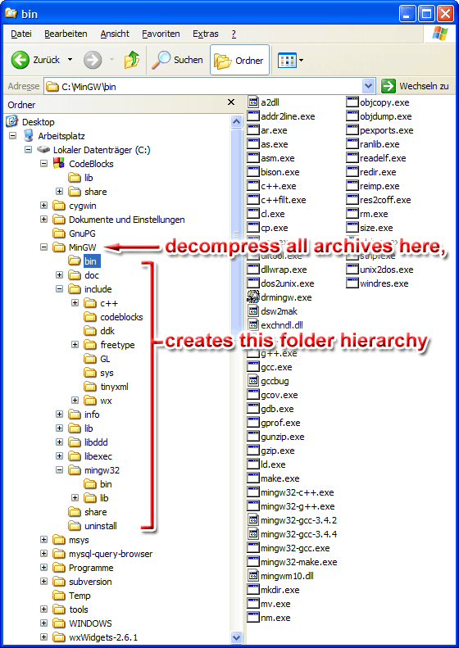The image size is (459, 648).
Task: Open the Ansicht menu
Action: 115,34
